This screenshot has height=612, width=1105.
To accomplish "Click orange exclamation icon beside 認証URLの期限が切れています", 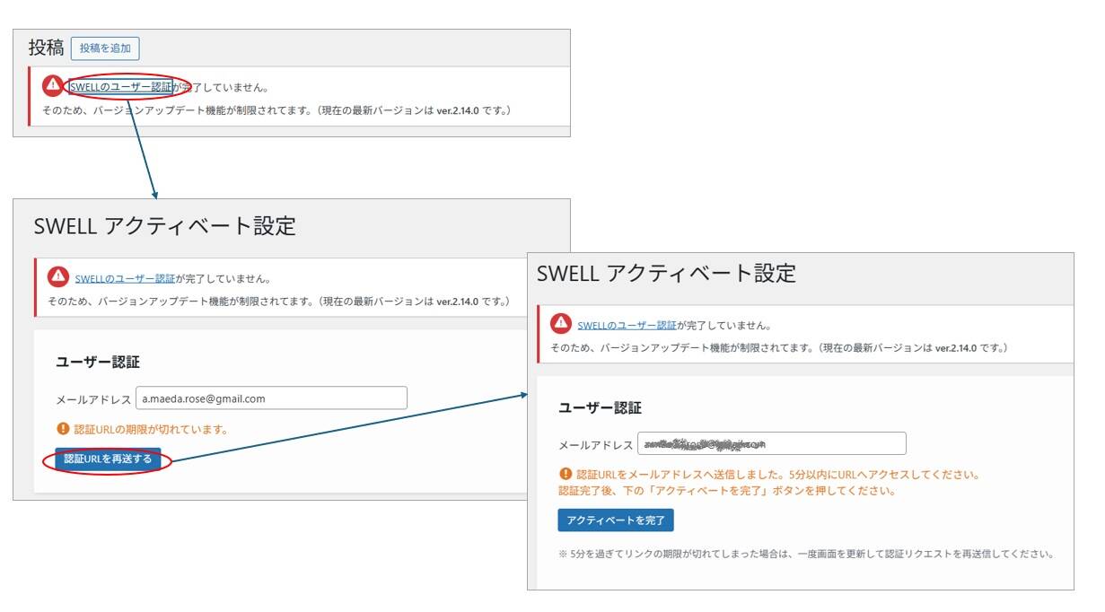I will click(x=62, y=429).
